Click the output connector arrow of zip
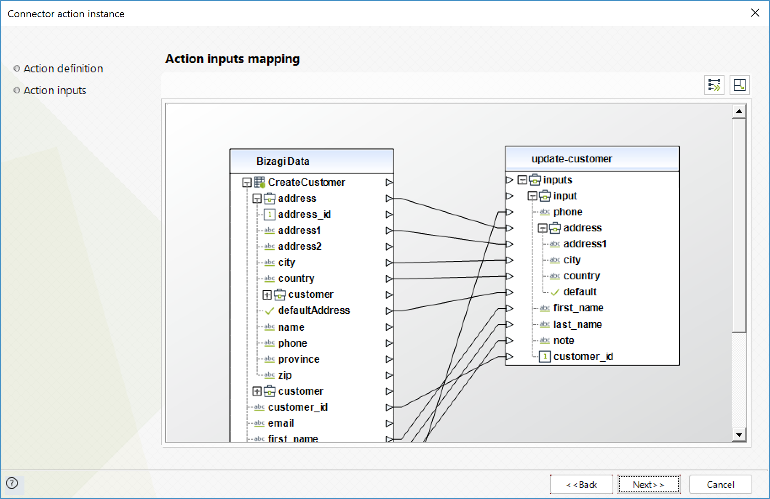 pyautogui.click(x=389, y=375)
